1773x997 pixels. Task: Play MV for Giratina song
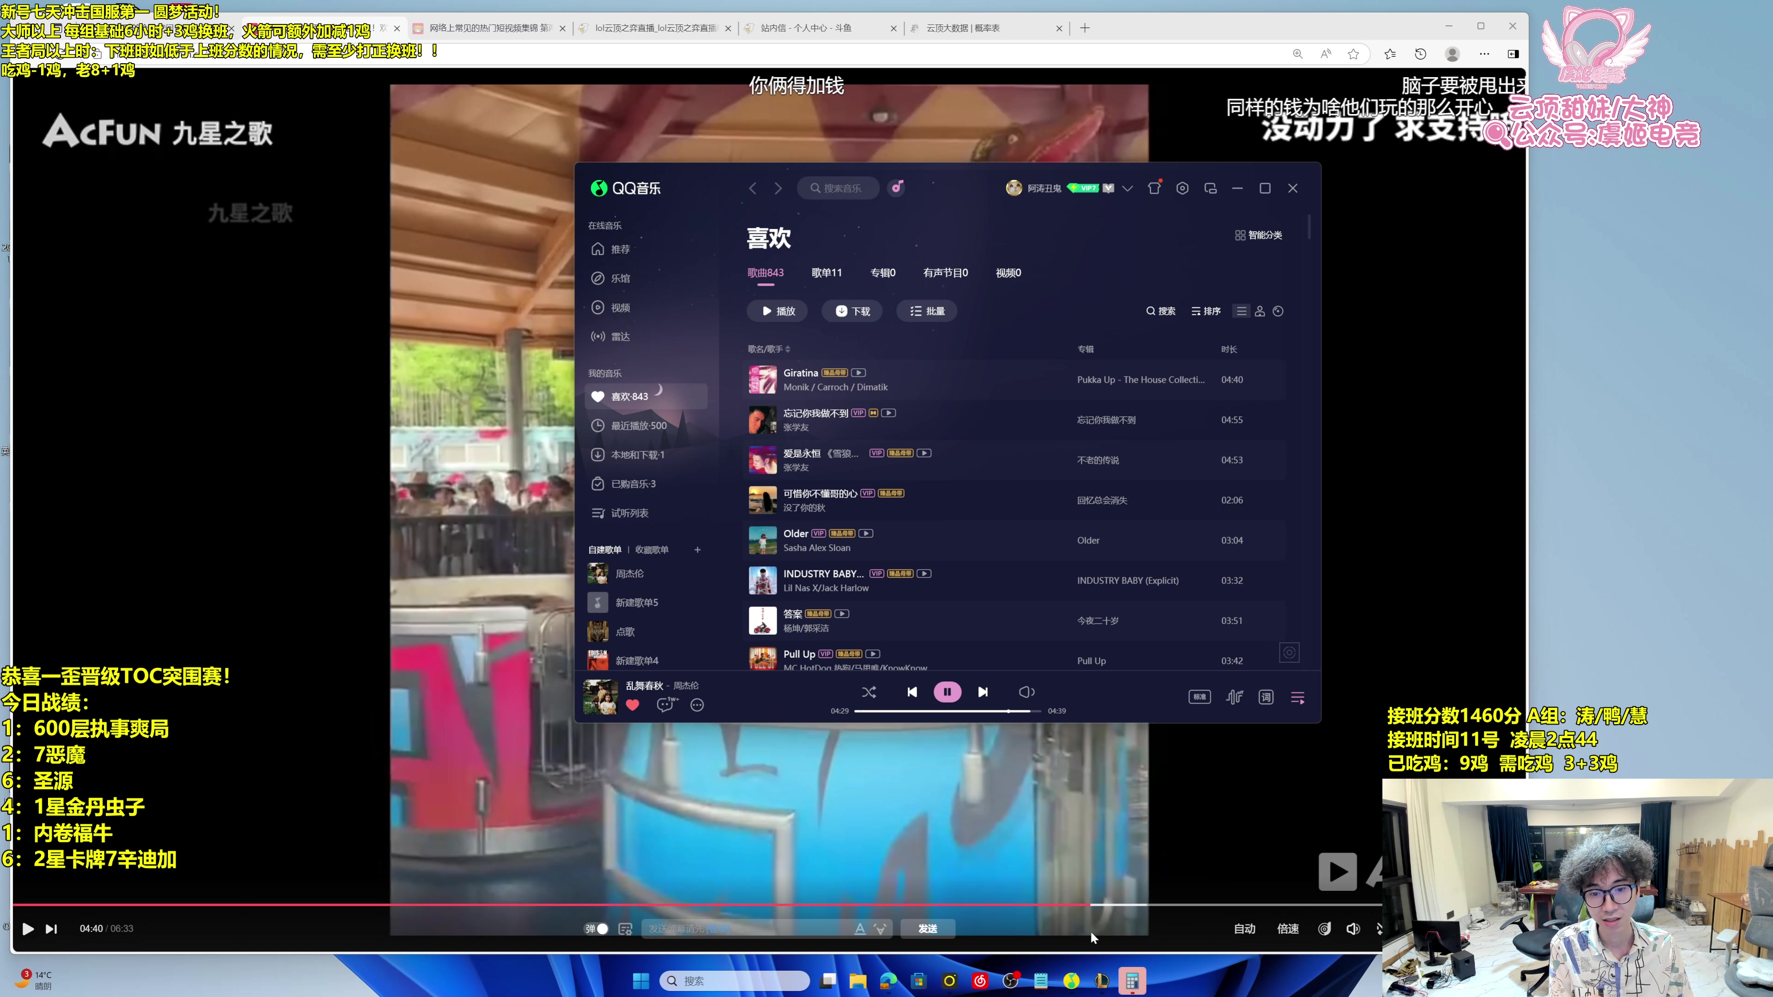[858, 372]
